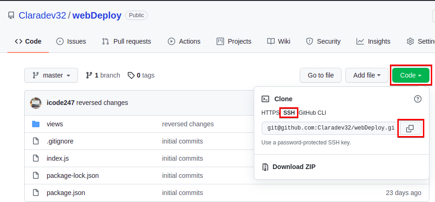Click the Insights graph icon
Screen dimensions: 435x202
[360, 42]
